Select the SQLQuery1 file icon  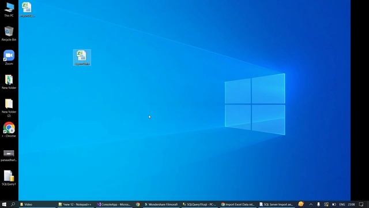pos(9,178)
